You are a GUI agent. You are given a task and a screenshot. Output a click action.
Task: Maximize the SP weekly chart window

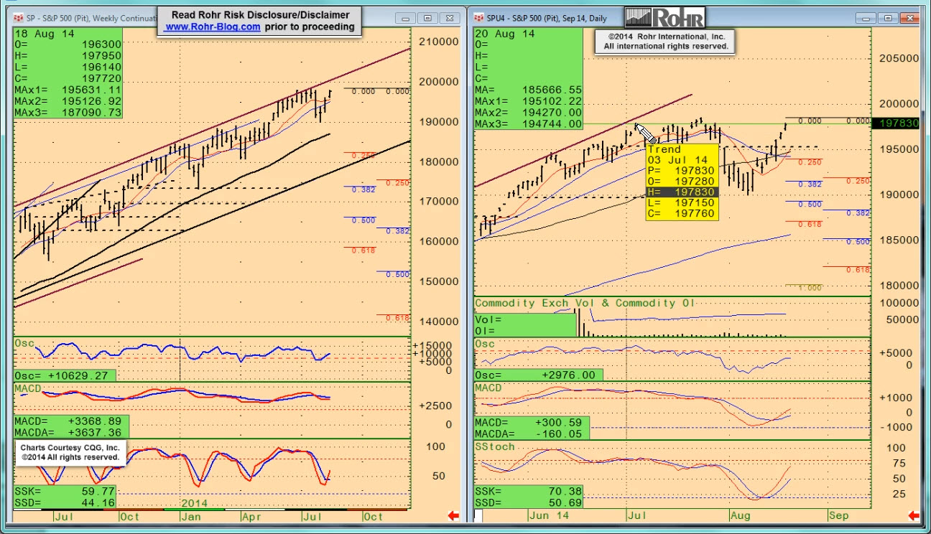(428, 18)
